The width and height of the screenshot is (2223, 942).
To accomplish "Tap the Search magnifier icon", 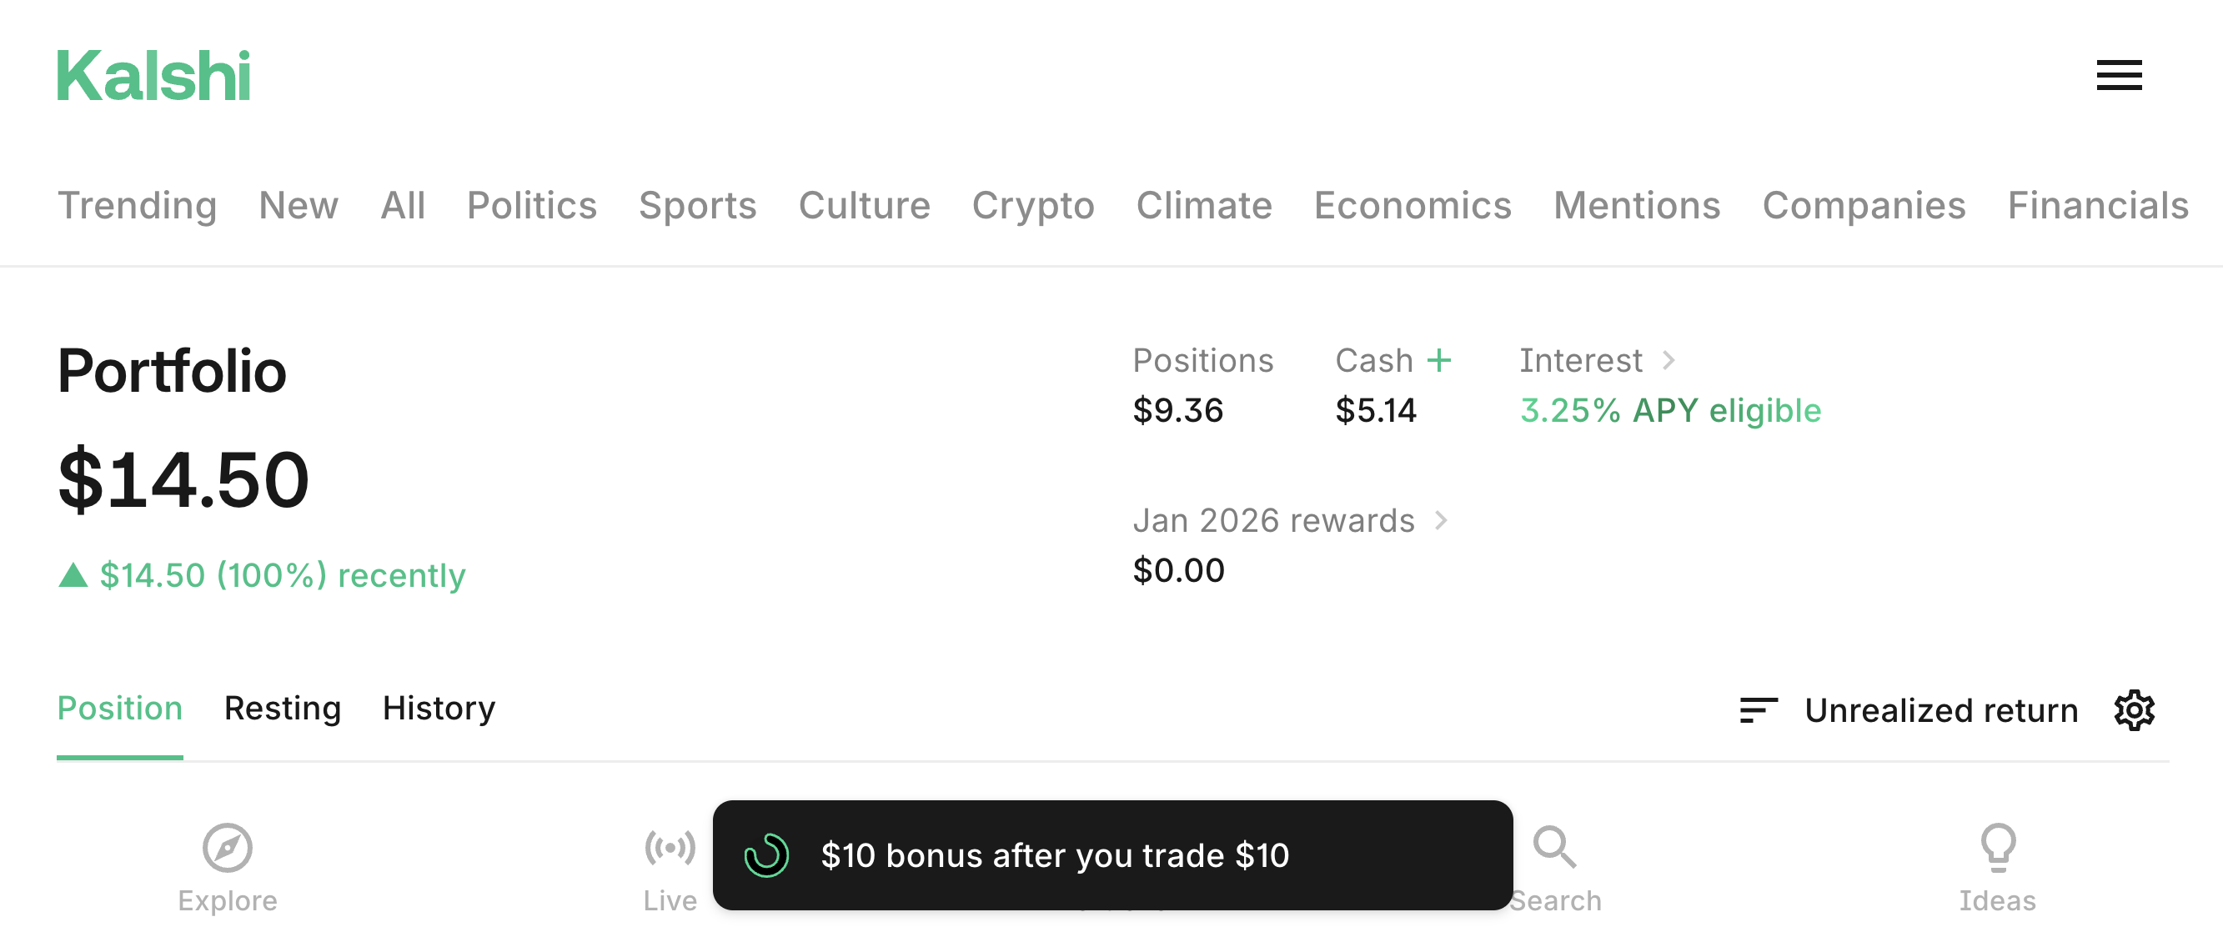I will (x=1554, y=847).
